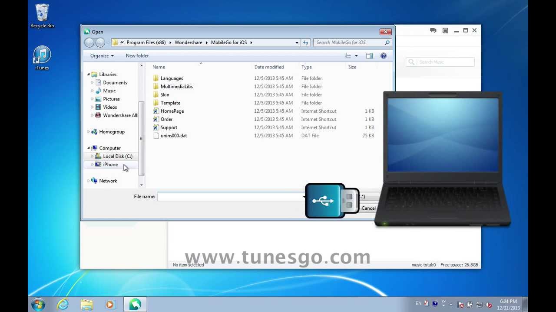Sort by the Size column header
This screenshot has height=312, width=556.
pos(352,67)
